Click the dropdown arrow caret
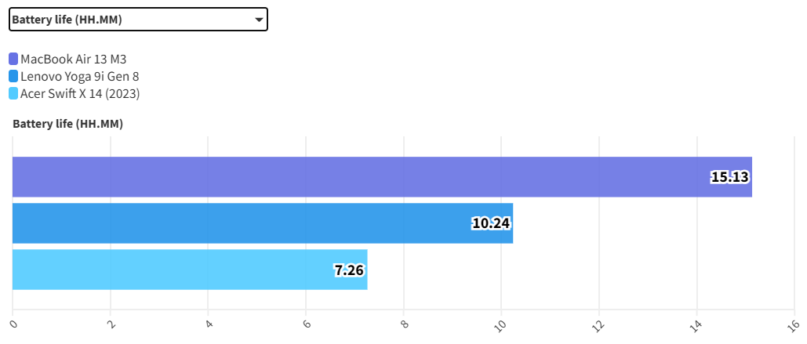This screenshot has height=344, width=807. (259, 20)
